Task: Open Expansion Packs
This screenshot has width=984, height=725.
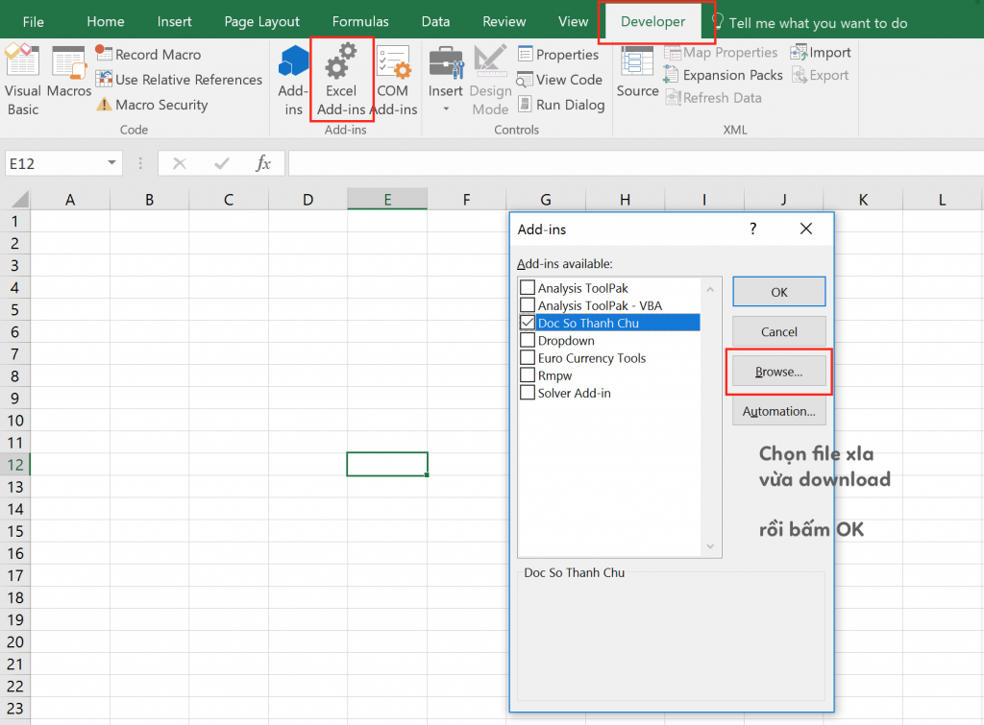Action: 723,75
